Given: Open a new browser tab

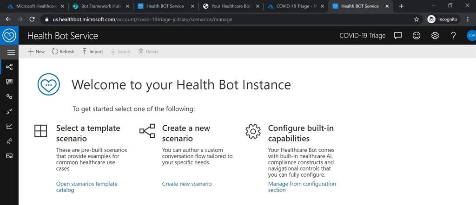Looking at the screenshot, I should click(401, 6).
